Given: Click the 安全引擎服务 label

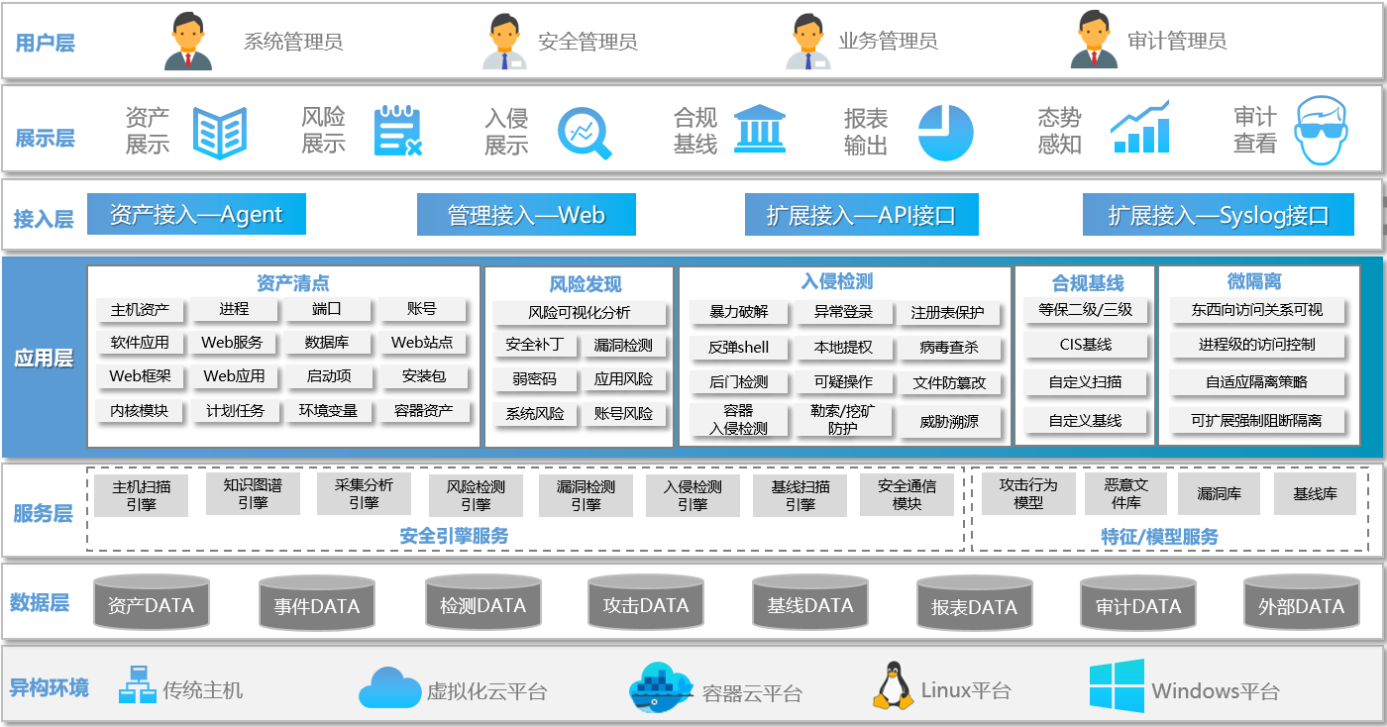Looking at the screenshot, I should (454, 536).
